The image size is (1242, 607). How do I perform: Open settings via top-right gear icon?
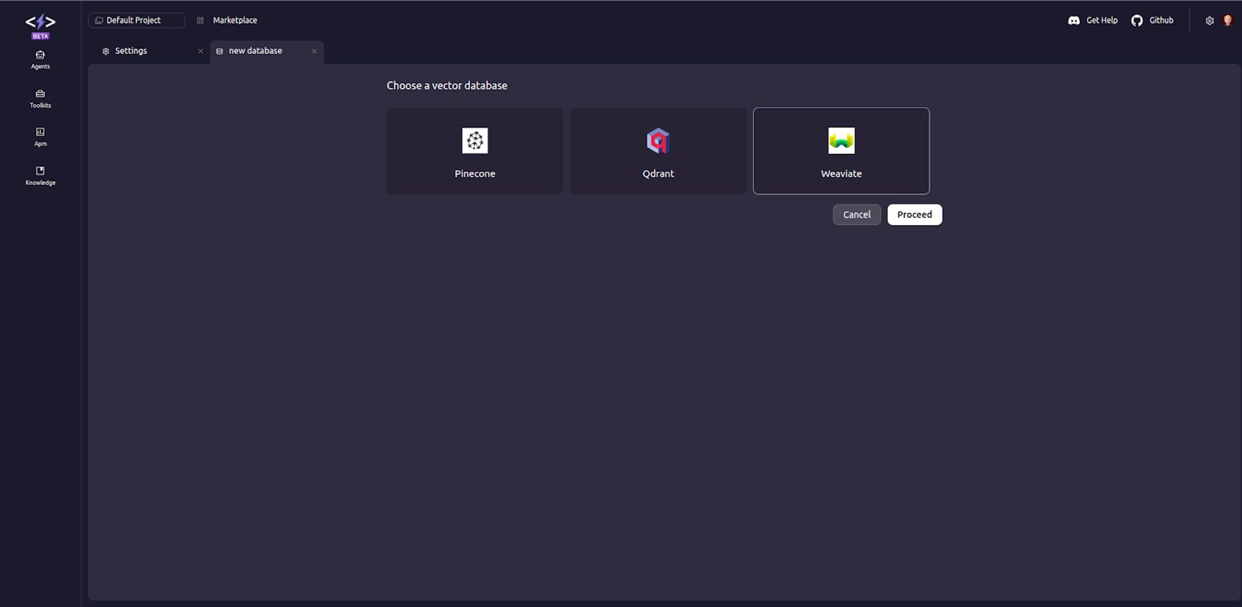(1210, 20)
